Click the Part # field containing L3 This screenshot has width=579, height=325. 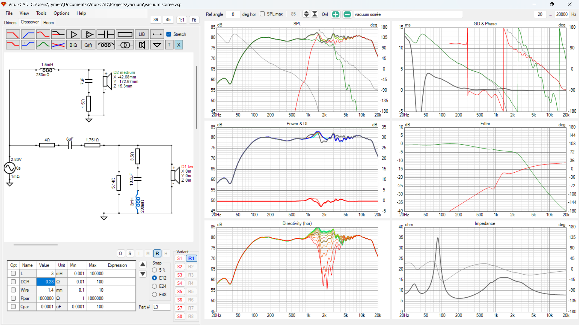tap(161, 307)
